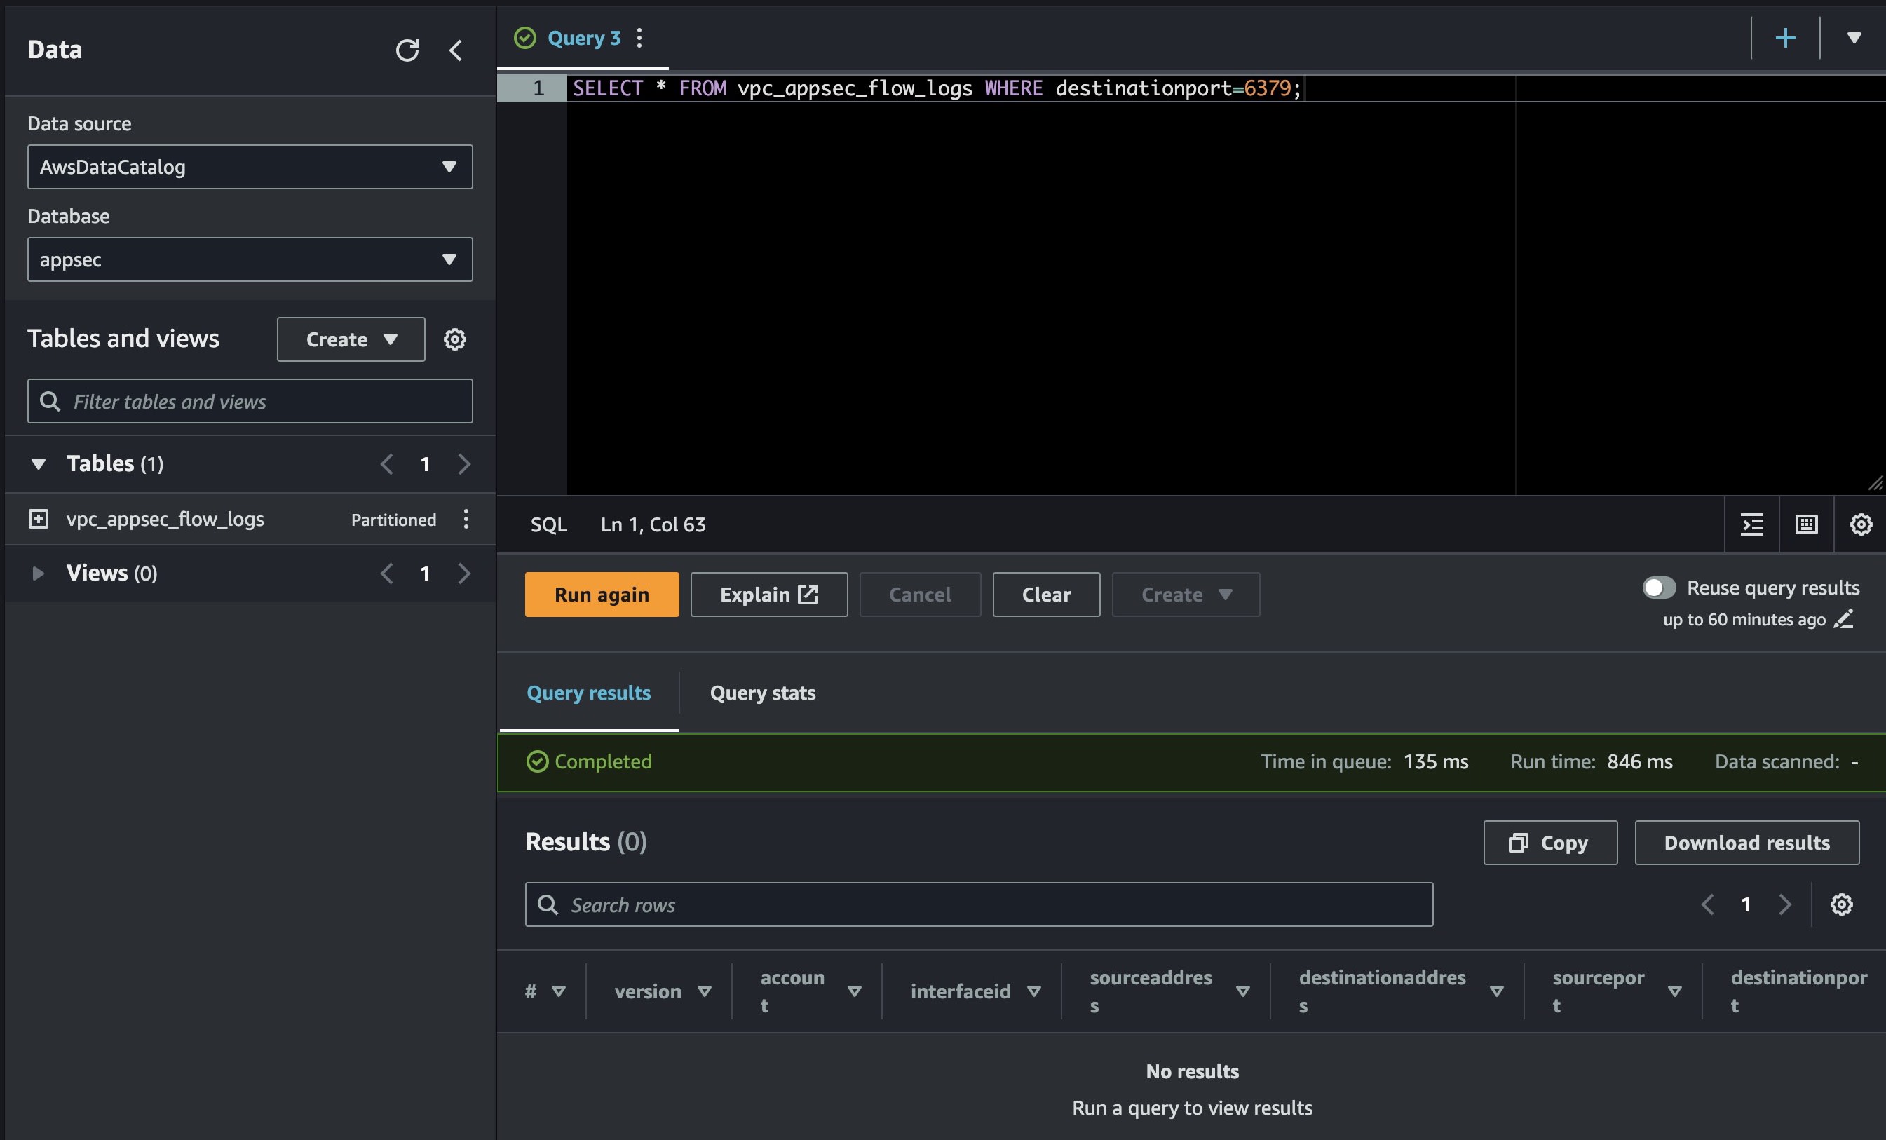Select the Query results tab

[589, 691]
